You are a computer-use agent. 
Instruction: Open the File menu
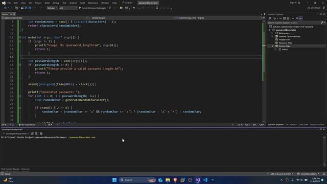(9, 3)
